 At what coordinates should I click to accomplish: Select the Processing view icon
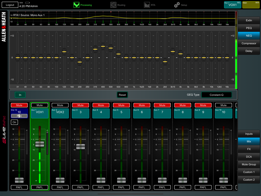click(76, 5)
